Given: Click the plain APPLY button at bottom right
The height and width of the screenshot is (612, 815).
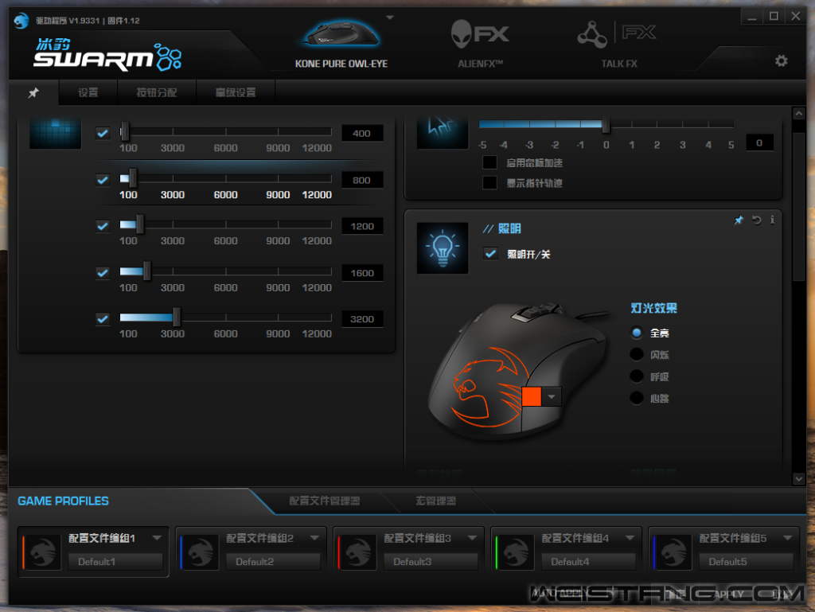Looking at the screenshot, I should tap(729, 594).
